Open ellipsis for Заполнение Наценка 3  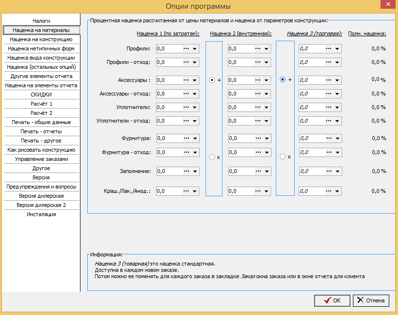[x=329, y=171]
